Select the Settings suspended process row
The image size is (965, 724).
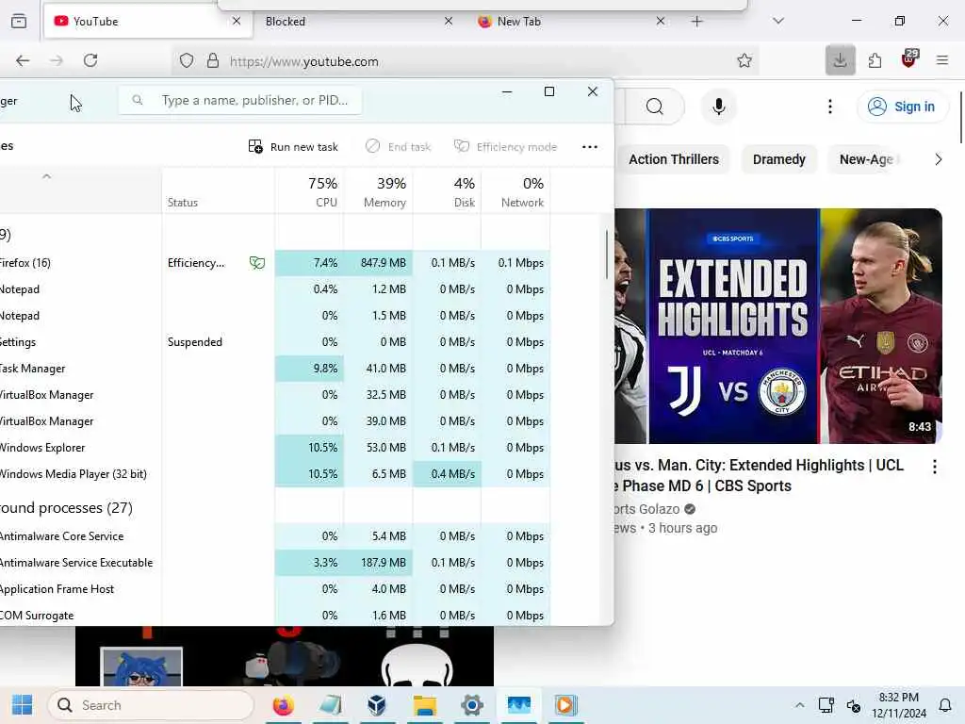click(x=275, y=342)
